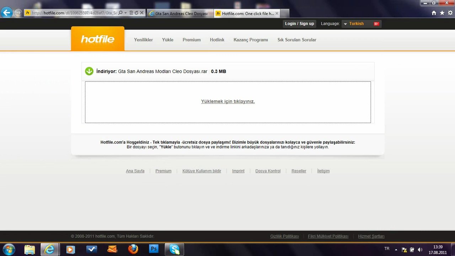Click the Ana Sayfa footer link
The width and height of the screenshot is (455, 256).
tap(135, 171)
